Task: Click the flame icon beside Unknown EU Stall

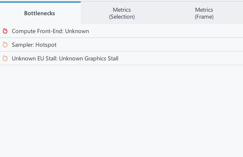Action: [5, 58]
